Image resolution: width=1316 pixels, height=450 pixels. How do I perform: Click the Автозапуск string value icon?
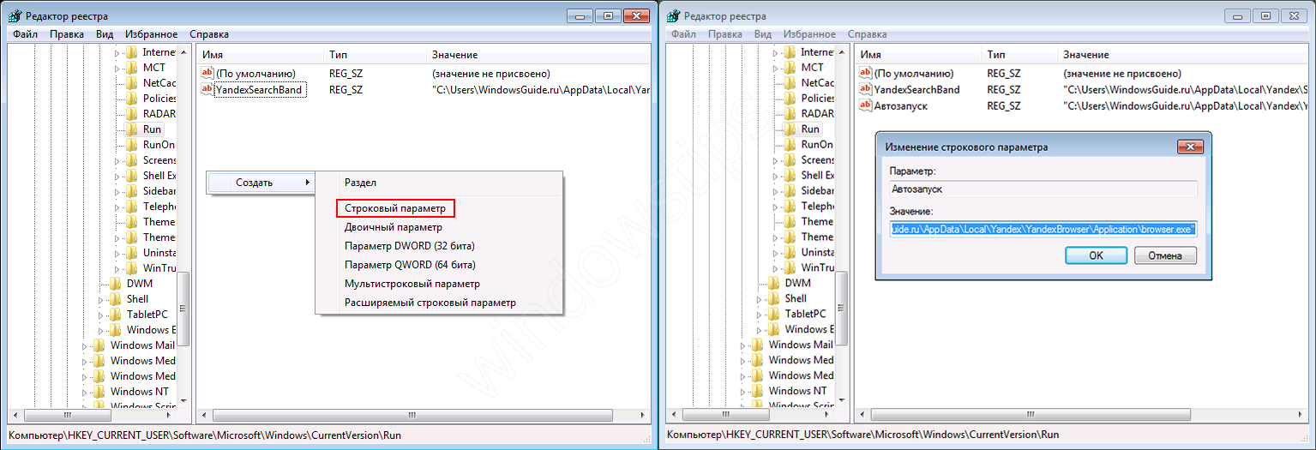point(865,105)
